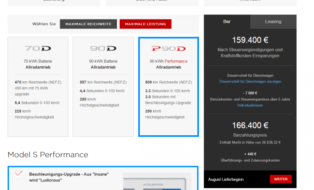Image resolution: width=314 pixels, height=190 pixels.
Task: Select the Maximale Reichweite button
Action: 88,24
